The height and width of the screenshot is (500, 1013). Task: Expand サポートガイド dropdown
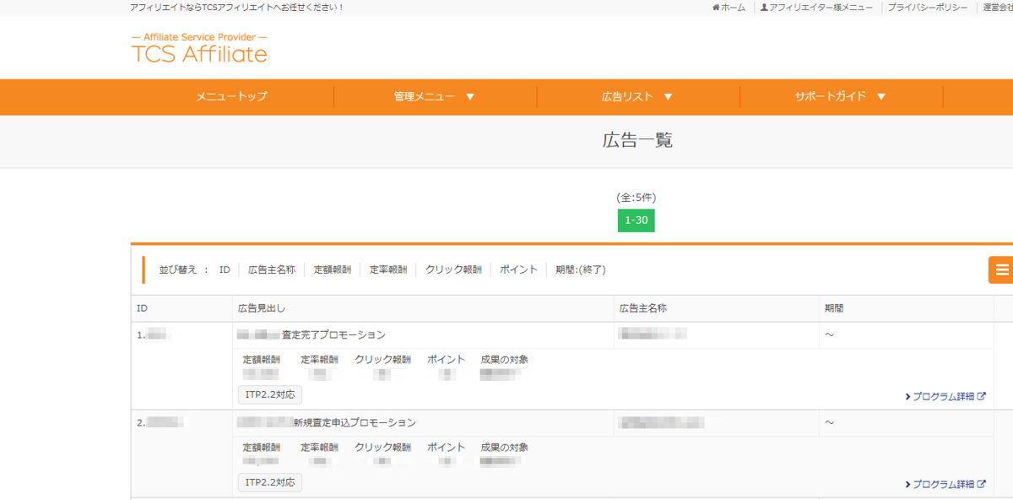(840, 97)
